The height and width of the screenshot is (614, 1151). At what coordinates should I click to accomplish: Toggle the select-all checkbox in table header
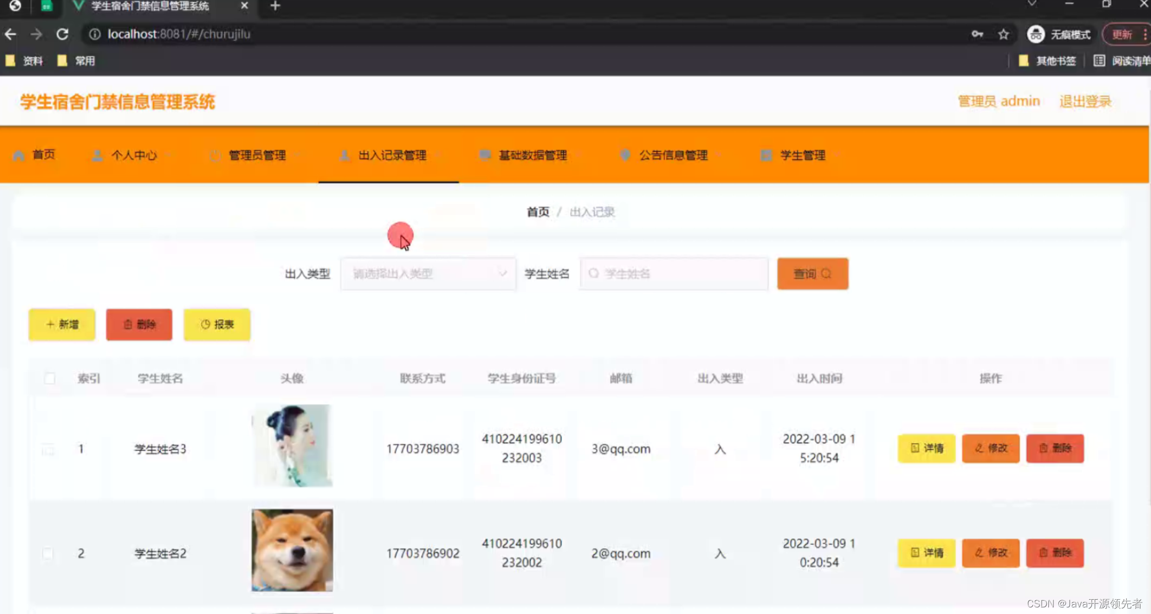pyautogui.click(x=49, y=378)
